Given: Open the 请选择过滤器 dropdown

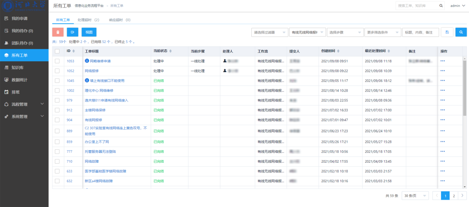Looking at the screenshot, I should 270,33.
